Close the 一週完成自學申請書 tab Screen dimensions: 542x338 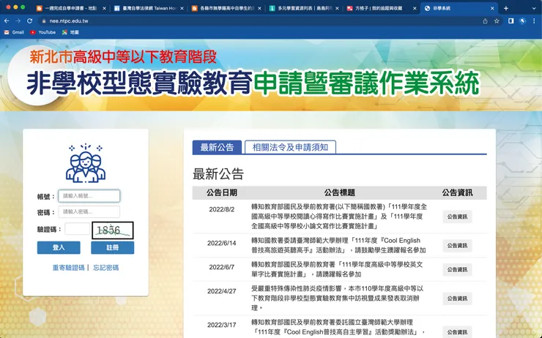pos(104,8)
